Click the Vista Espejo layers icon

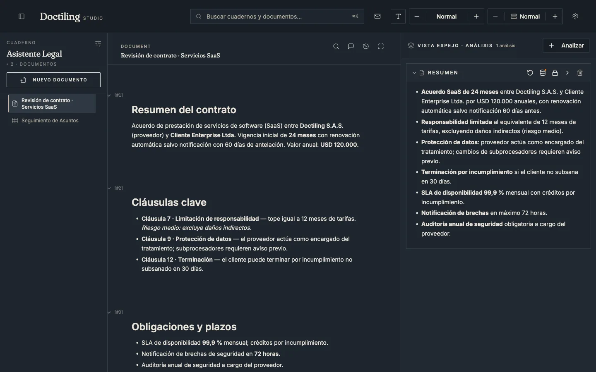[x=411, y=45]
